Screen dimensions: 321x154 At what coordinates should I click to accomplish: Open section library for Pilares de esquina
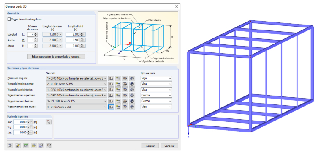click(111, 78)
